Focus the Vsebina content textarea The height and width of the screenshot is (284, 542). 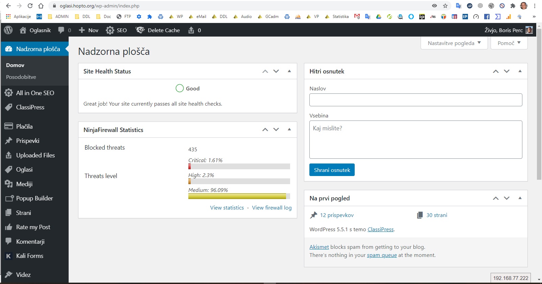pos(416,140)
